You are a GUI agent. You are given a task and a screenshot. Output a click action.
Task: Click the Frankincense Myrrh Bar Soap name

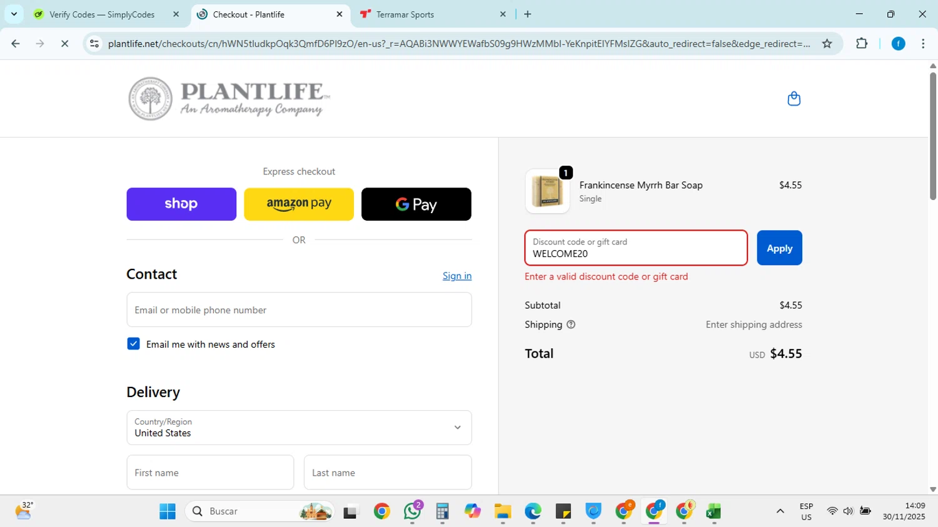pos(641,185)
